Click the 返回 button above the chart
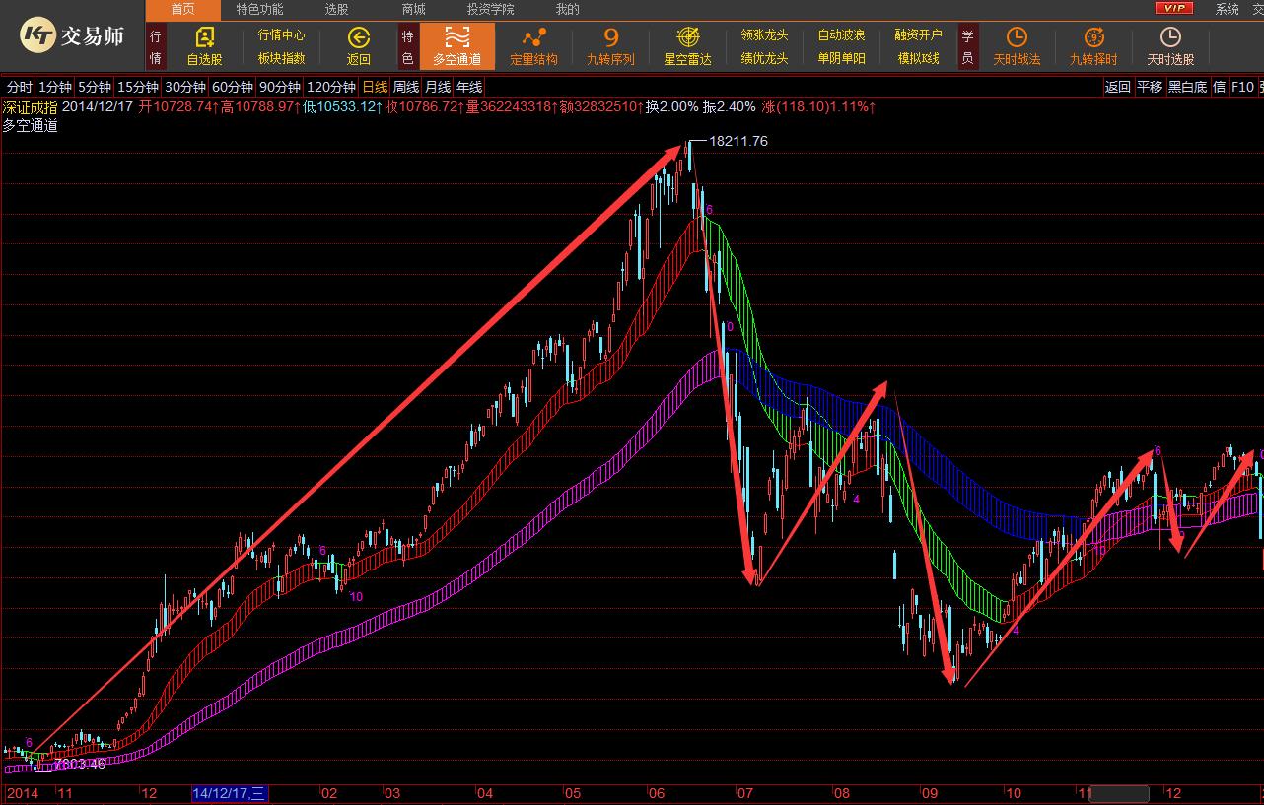 (x=1118, y=87)
